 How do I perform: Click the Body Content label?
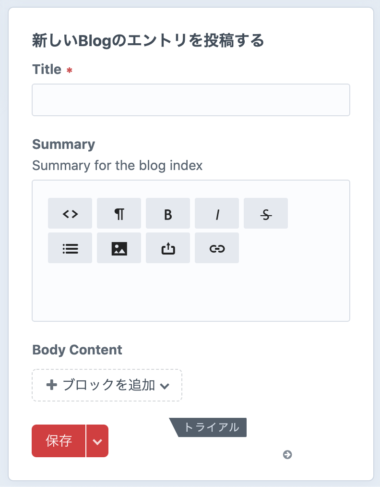point(77,350)
